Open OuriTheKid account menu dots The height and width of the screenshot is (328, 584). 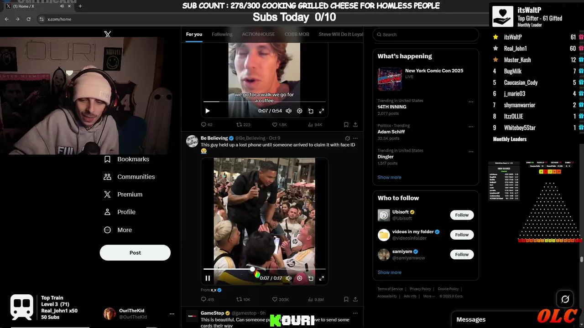click(x=172, y=314)
